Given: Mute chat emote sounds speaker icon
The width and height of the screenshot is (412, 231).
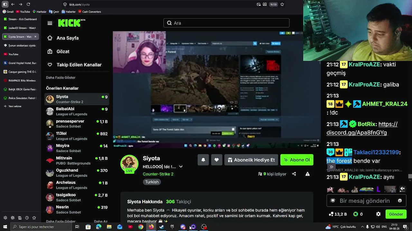Looking at the screenshot, I should pos(402,189).
